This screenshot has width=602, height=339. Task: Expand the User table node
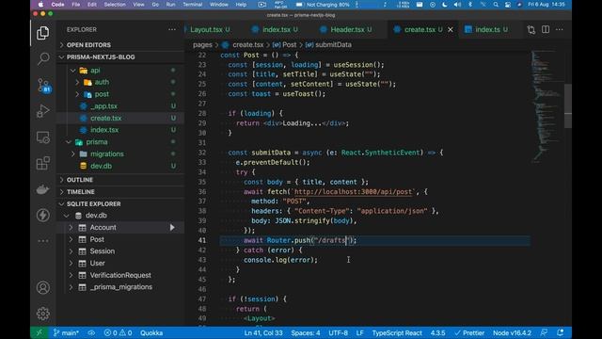click(x=71, y=264)
